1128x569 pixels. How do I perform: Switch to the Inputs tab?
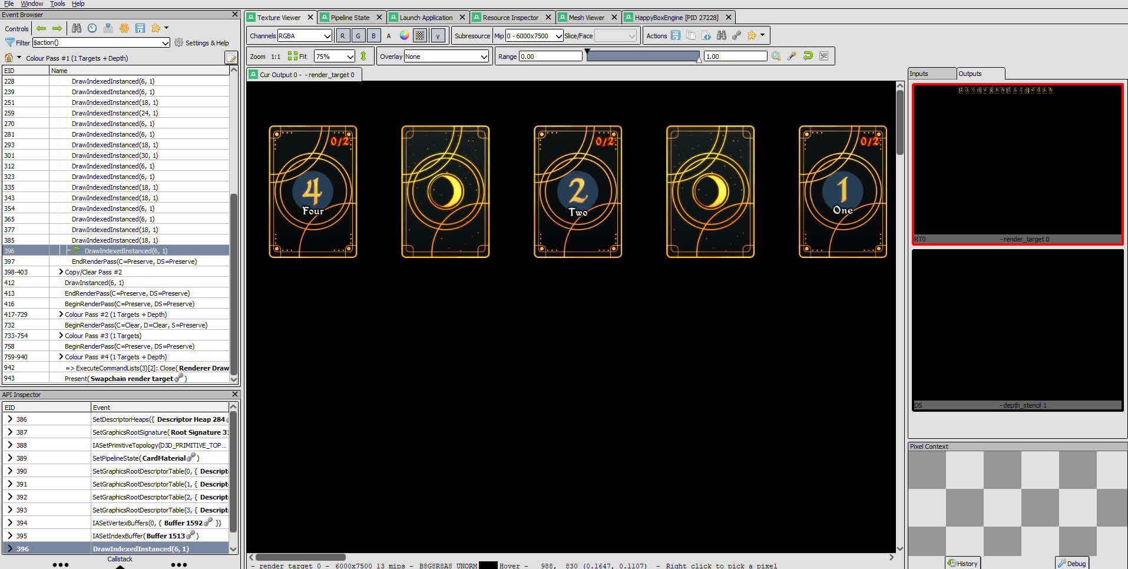tap(932, 74)
